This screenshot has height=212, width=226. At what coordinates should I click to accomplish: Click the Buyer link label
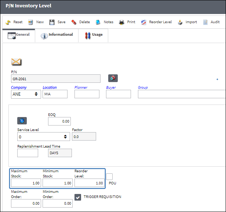point(111,88)
